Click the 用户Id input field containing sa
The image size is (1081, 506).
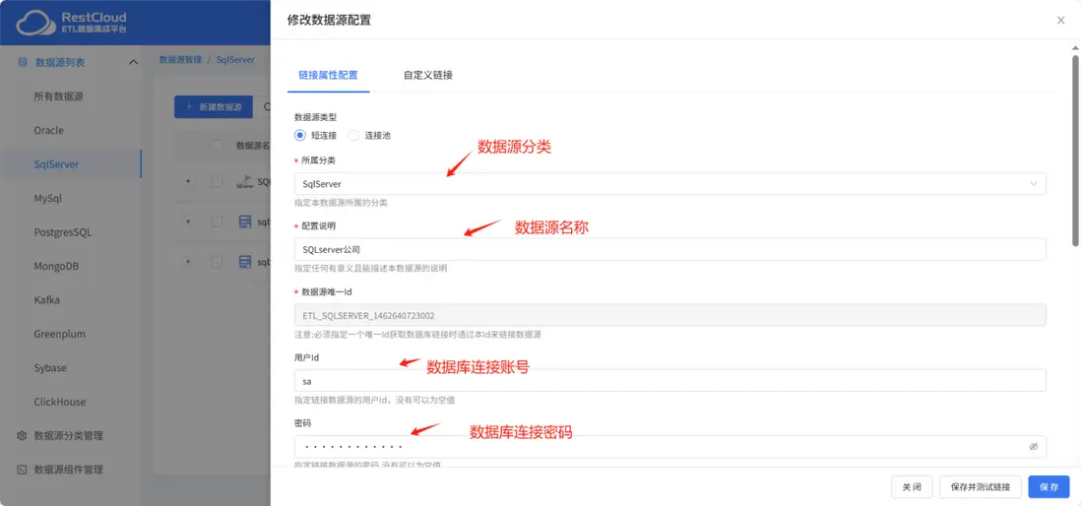(x=670, y=381)
